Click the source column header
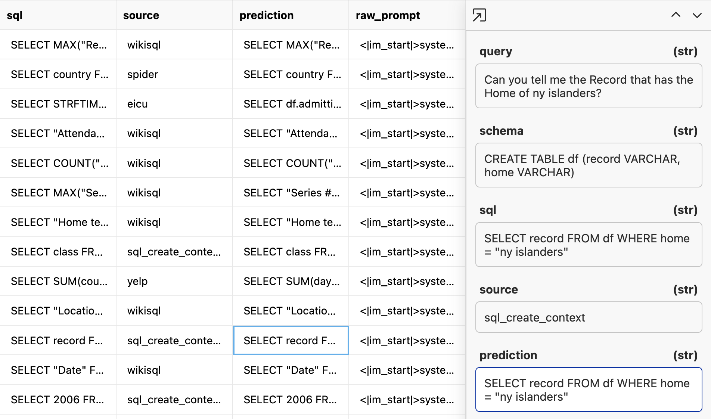Image resolution: width=711 pixels, height=419 pixels. [174, 15]
